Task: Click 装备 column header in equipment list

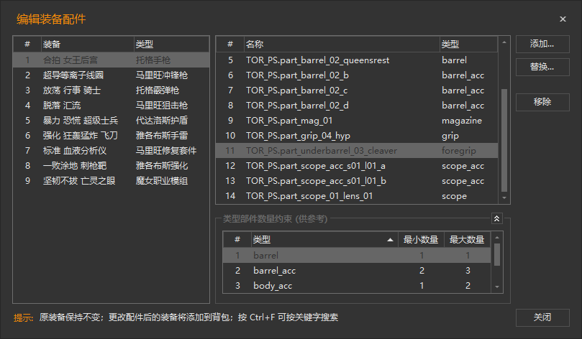Action: click(x=86, y=45)
